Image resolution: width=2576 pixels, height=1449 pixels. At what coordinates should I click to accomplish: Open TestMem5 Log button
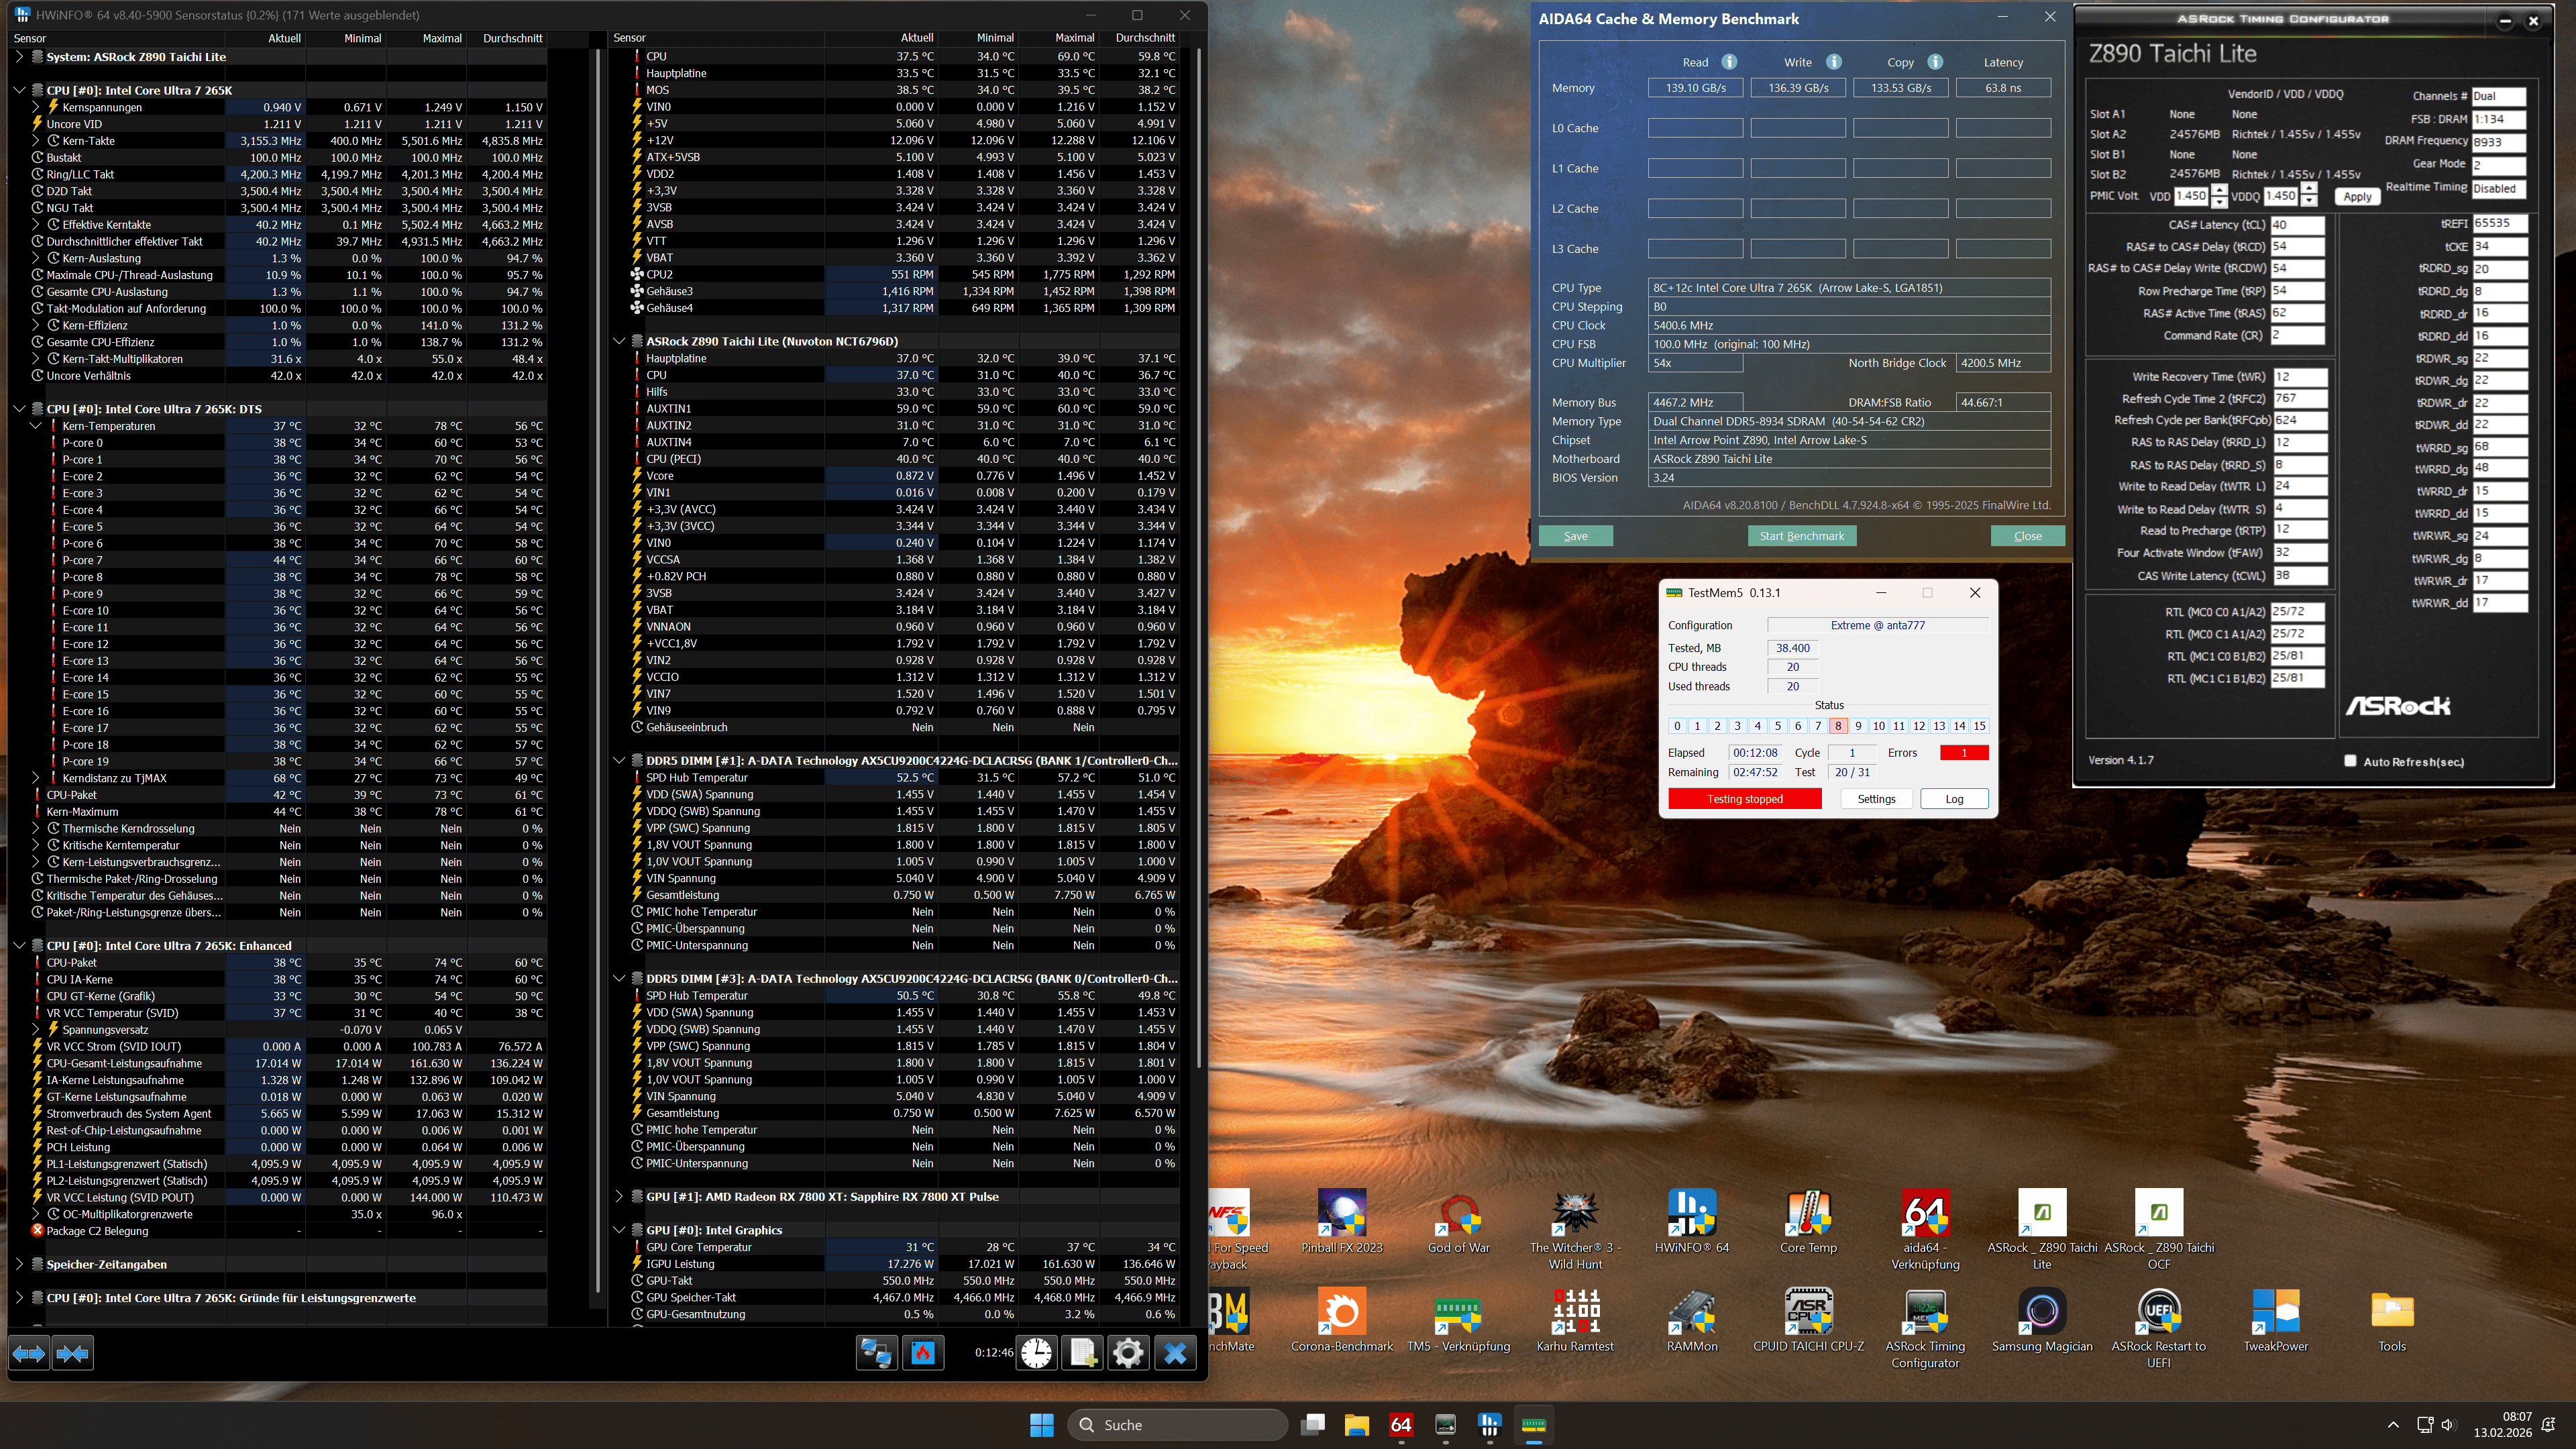coord(1953,799)
